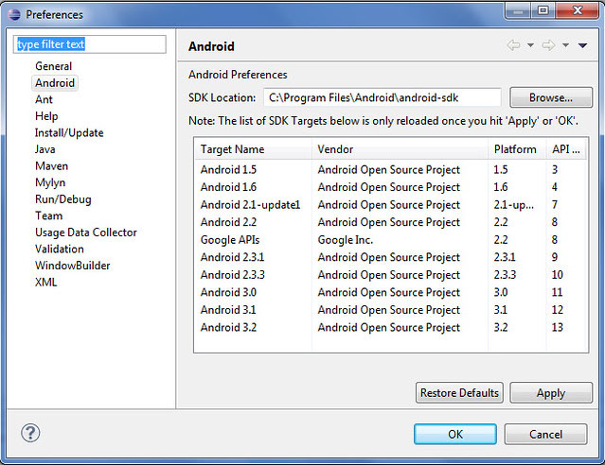The height and width of the screenshot is (465, 605).
Task: Open Validation preferences category
Action: pos(60,249)
